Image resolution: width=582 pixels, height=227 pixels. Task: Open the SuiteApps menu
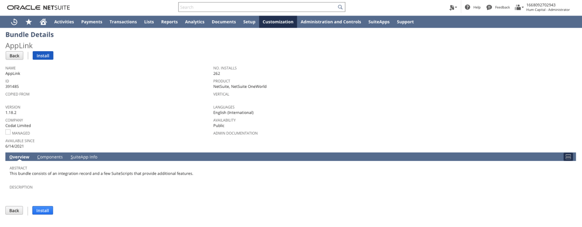[379, 22]
